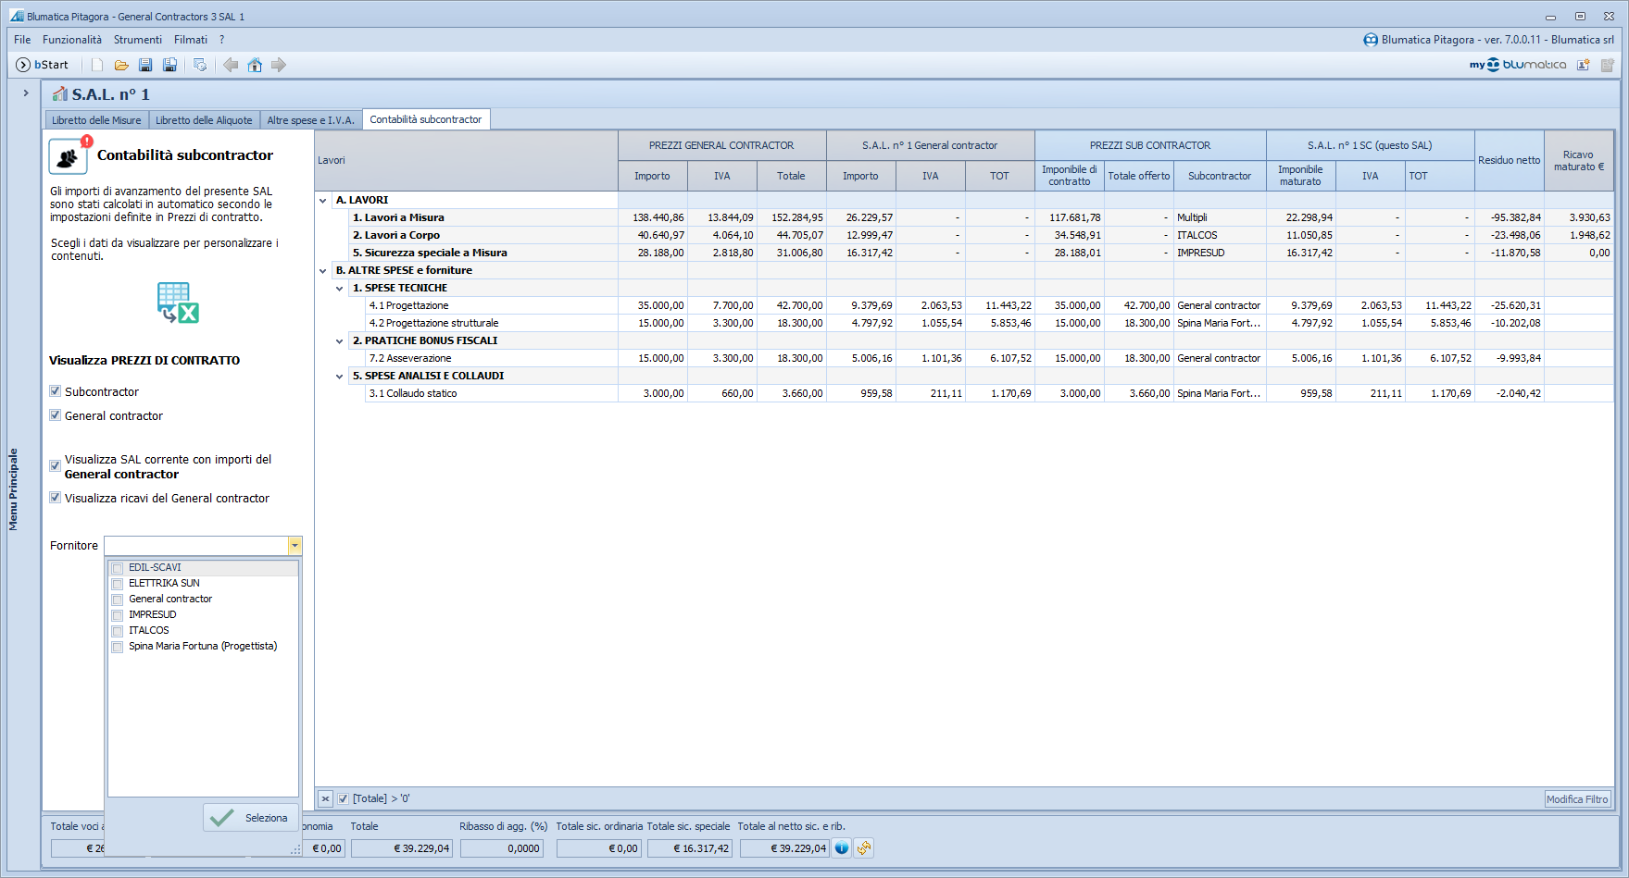This screenshot has width=1629, height=878.
Task: Open the myblumatica logo link
Action: click(1517, 65)
